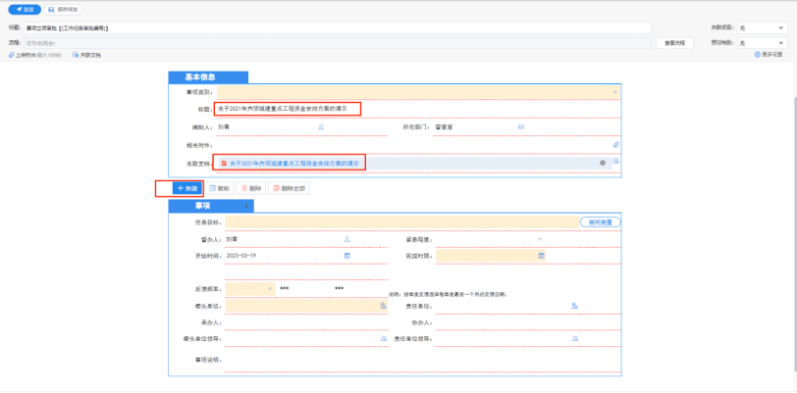Click 保存待发 save draft button
Image resolution: width=797 pixels, height=393 pixels.
(x=63, y=10)
